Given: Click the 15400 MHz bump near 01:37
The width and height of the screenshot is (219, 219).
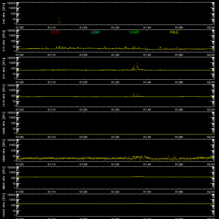Looking at the screenshot, I should (139, 203).
